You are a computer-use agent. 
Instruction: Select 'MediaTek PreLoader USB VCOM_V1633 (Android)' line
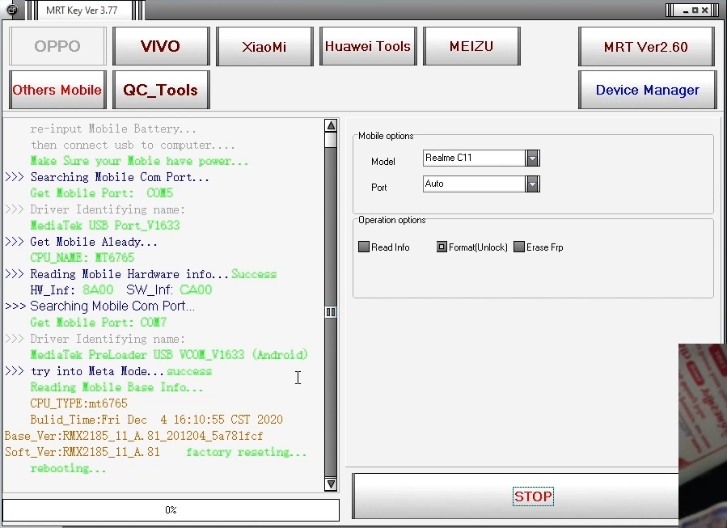[169, 355]
